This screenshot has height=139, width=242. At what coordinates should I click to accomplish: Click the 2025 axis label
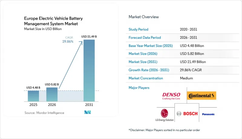pyautogui.click(x=33, y=105)
